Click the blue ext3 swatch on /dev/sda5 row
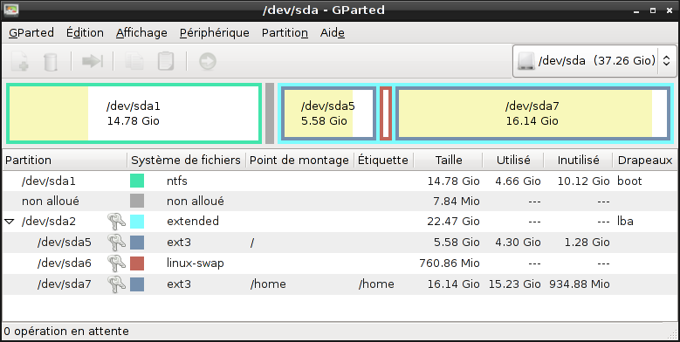The height and width of the screenshot is (342, 680). [137, 243]
